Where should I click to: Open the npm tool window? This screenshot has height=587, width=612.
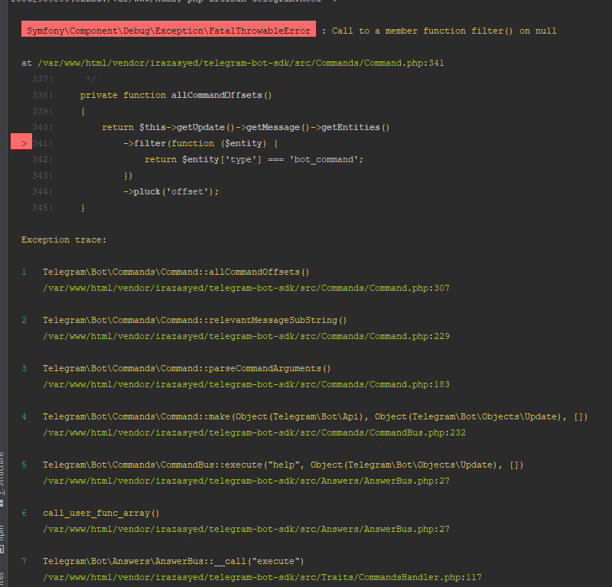point(4,533)
